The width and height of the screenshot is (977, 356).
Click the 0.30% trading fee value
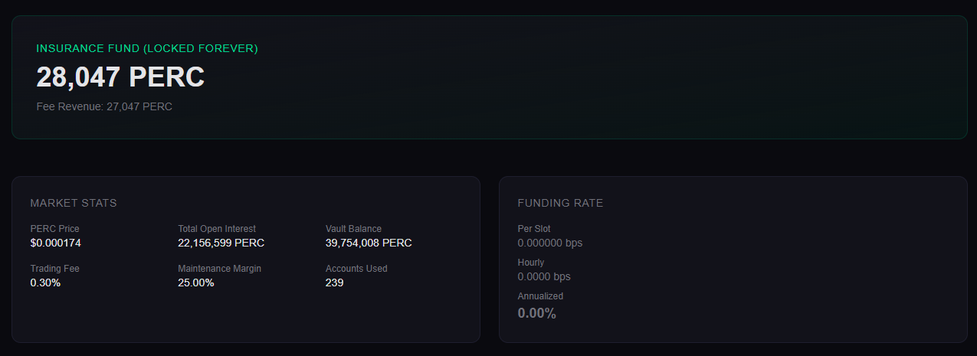point(45,283)
